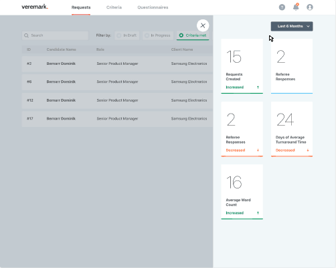Open the help question mark icon

[282, 7]
